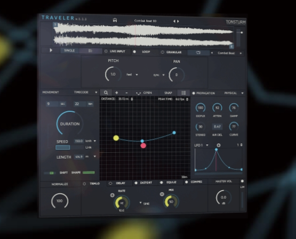Click the magnifier zoom icon

tap(106, 93)
